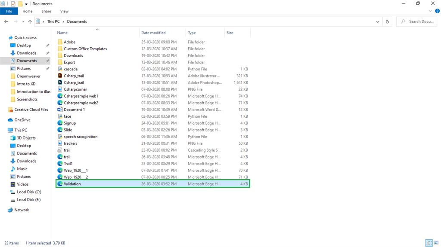Screen dimensions: 441x247
Task: Select Csharpsample web2 Edge file icon
Action: 60,103
